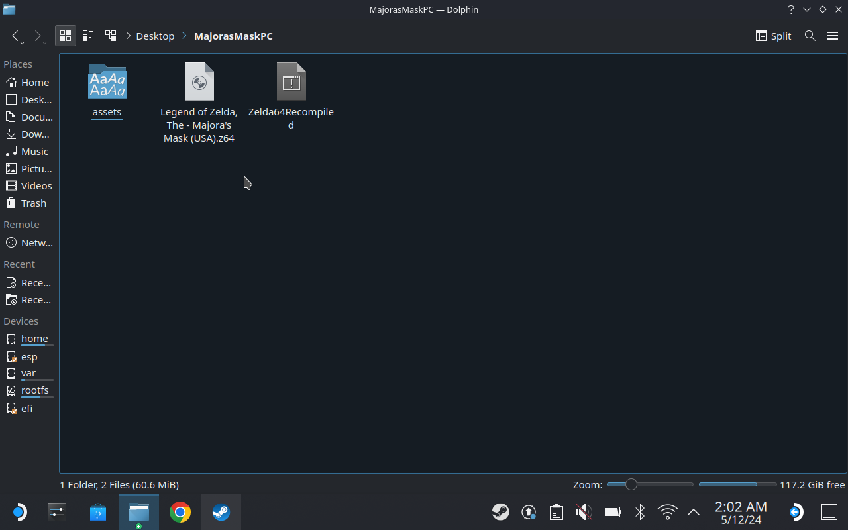Switch to Details view mode
848x530 pixels.
[x=111, y=36]
